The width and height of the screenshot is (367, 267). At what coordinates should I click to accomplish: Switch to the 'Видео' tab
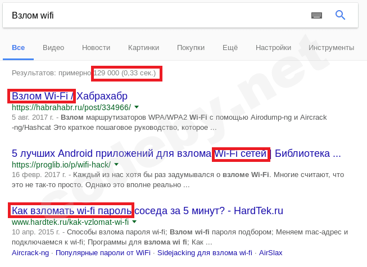point(53,48)
